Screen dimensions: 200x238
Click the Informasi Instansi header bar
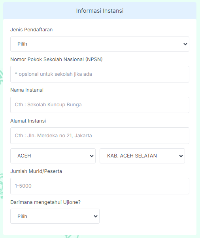click(100, 11)
